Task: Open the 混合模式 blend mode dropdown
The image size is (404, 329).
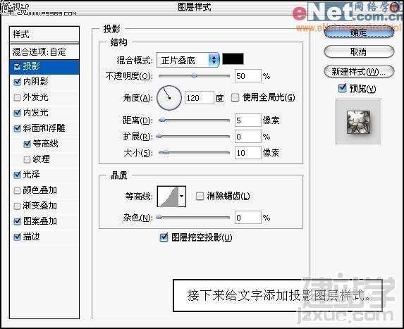Action: tap(188, 60)
